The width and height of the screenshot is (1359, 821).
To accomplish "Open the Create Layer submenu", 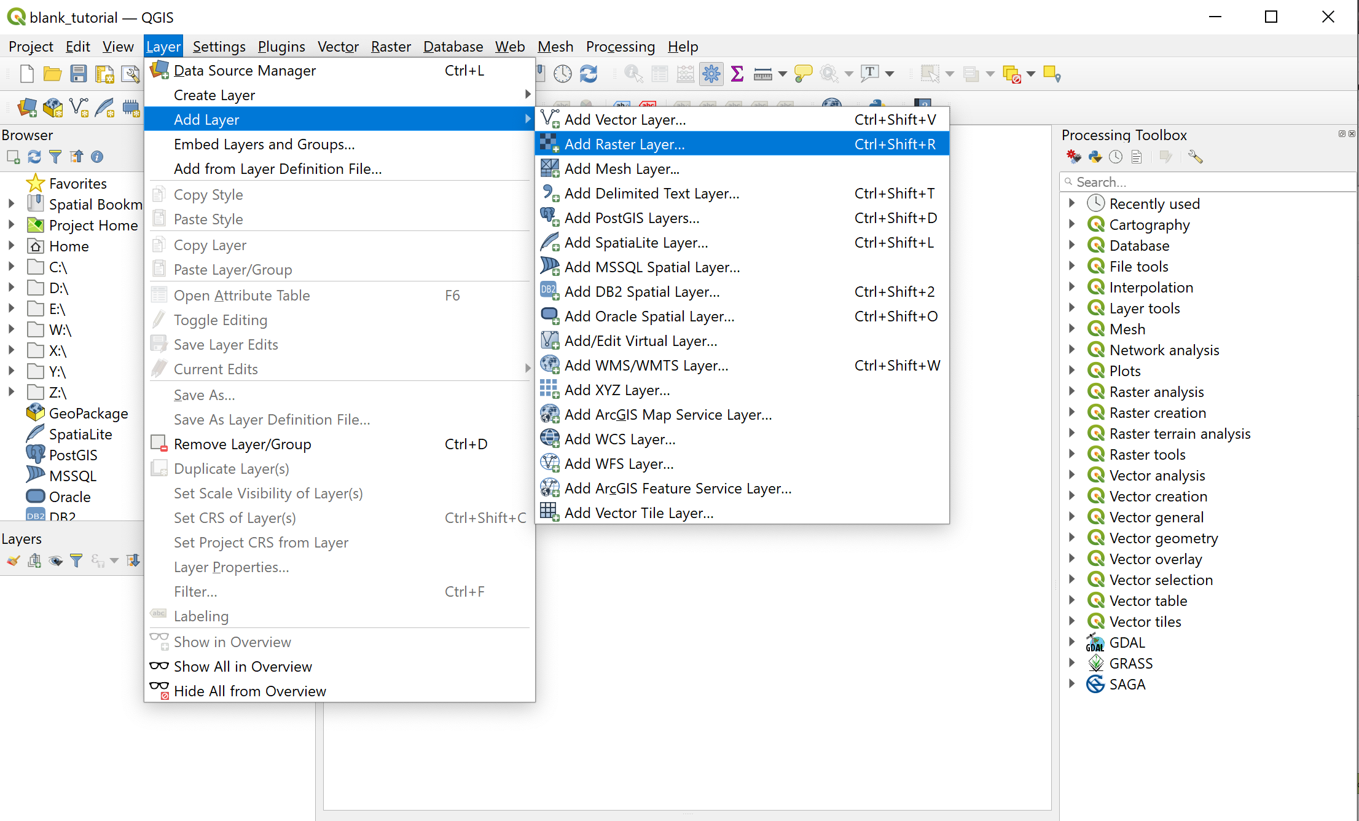I will point(340,95).
